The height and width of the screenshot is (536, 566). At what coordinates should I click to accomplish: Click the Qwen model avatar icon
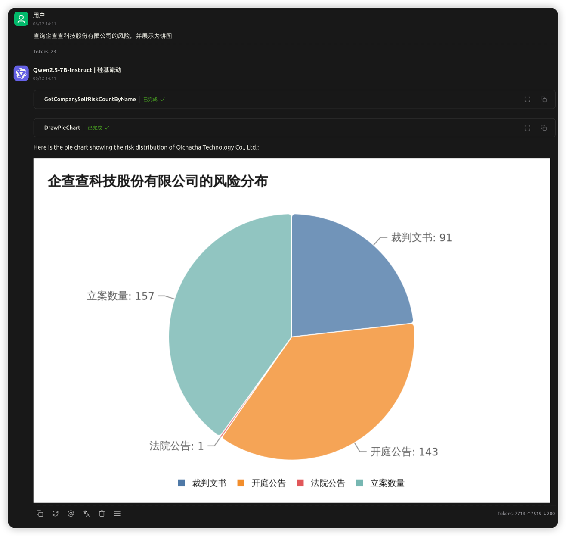coord(21,73)
